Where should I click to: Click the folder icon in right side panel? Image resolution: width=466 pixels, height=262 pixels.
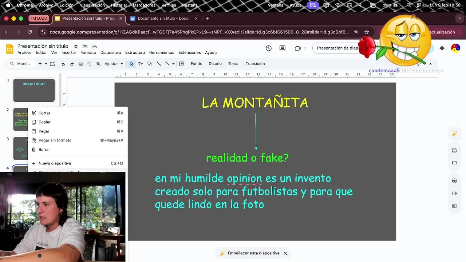click(x=454, y=163)
